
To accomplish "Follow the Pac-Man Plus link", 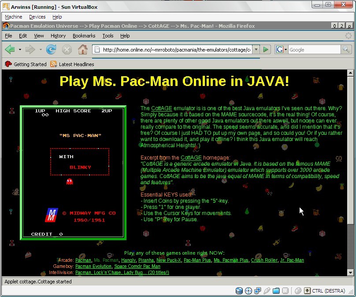I will click(197, 260).
